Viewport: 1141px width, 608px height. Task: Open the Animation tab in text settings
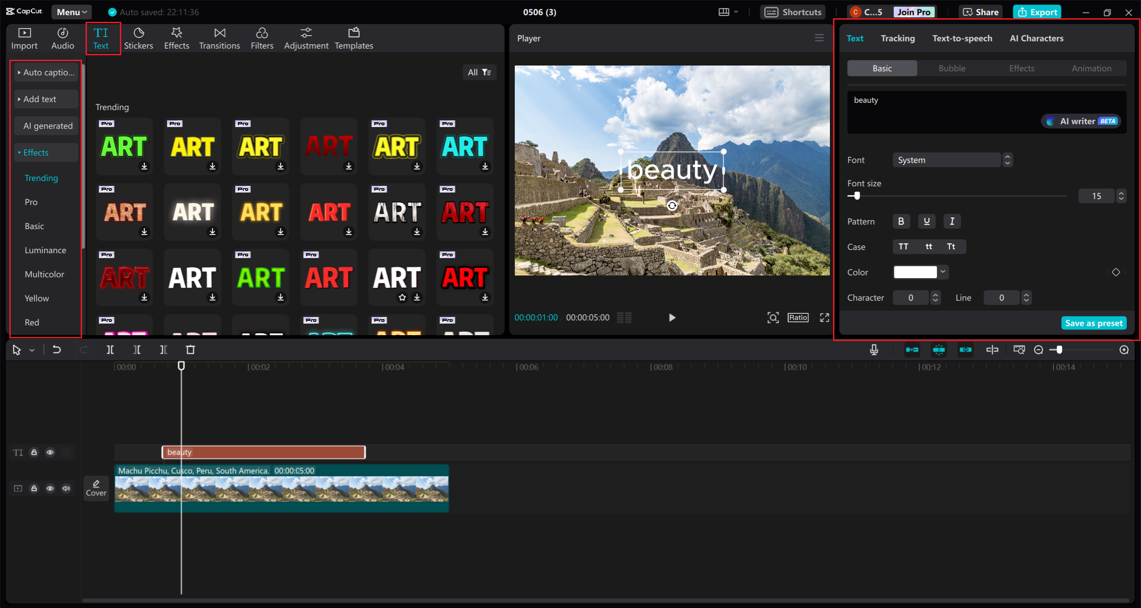coord(1092,68)
